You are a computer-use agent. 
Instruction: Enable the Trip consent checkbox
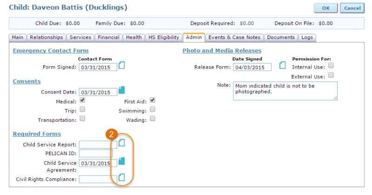click(82, 109)
